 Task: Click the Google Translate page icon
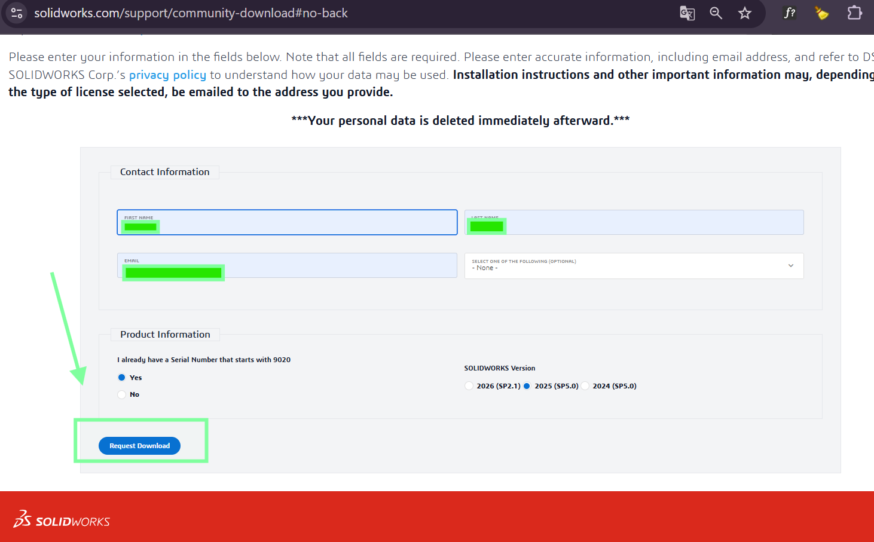687,13
